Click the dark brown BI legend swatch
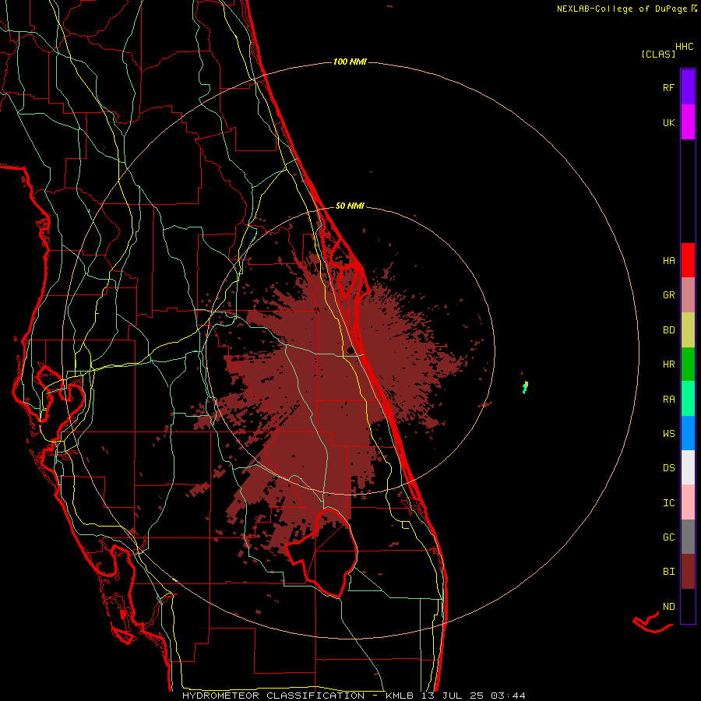The image size is (701, 701). click(x=688, y=572)
